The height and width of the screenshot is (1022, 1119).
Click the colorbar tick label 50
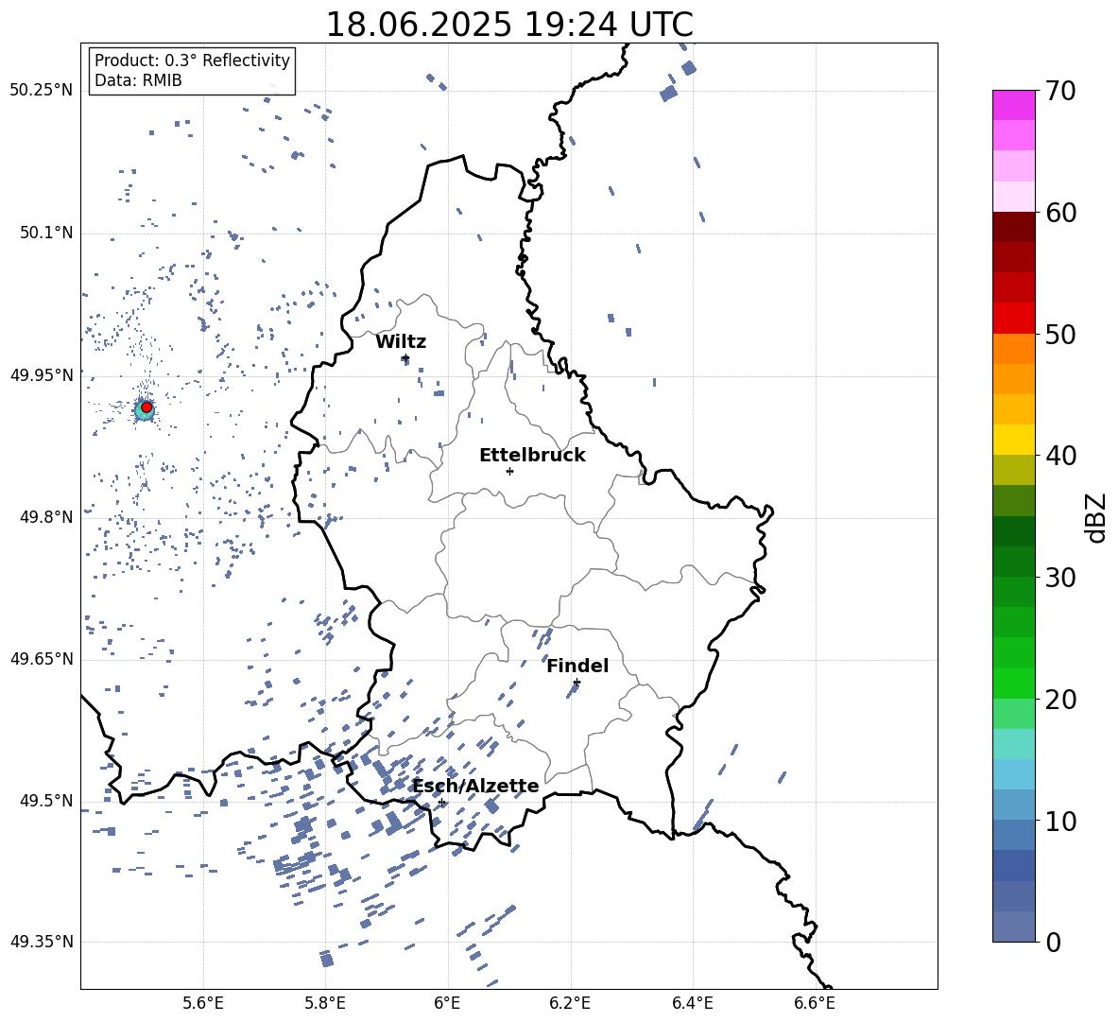pos(1061,334)
